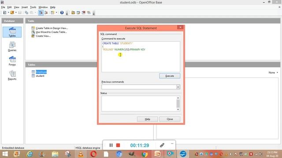Click the student table icon
Screen dimensions: 282x158
coord(33,76)
